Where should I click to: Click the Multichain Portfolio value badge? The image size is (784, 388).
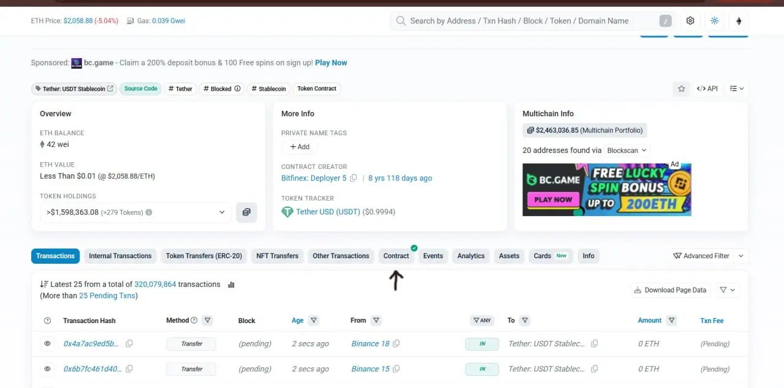[584, 130]
